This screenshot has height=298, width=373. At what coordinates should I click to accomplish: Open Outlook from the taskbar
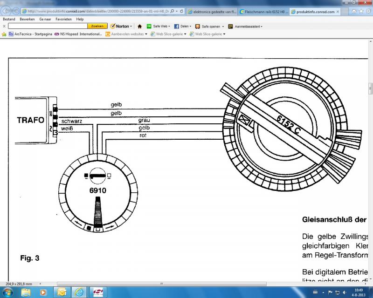coord(62,292)
